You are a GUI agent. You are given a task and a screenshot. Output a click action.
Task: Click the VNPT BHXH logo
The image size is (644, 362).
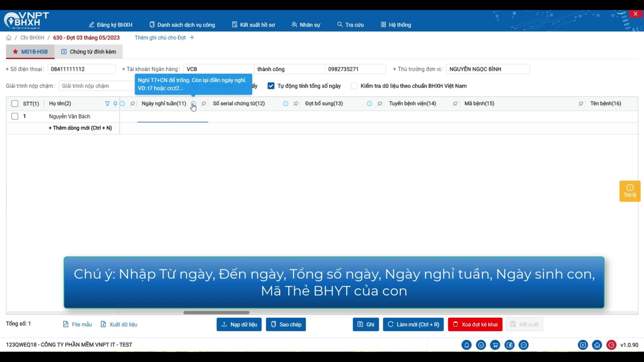point(26,21)
